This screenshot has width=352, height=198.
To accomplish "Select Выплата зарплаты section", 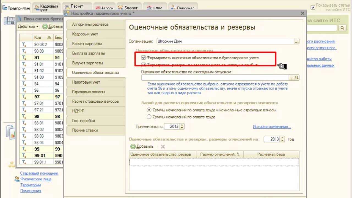I will click(x=96, y=53).
